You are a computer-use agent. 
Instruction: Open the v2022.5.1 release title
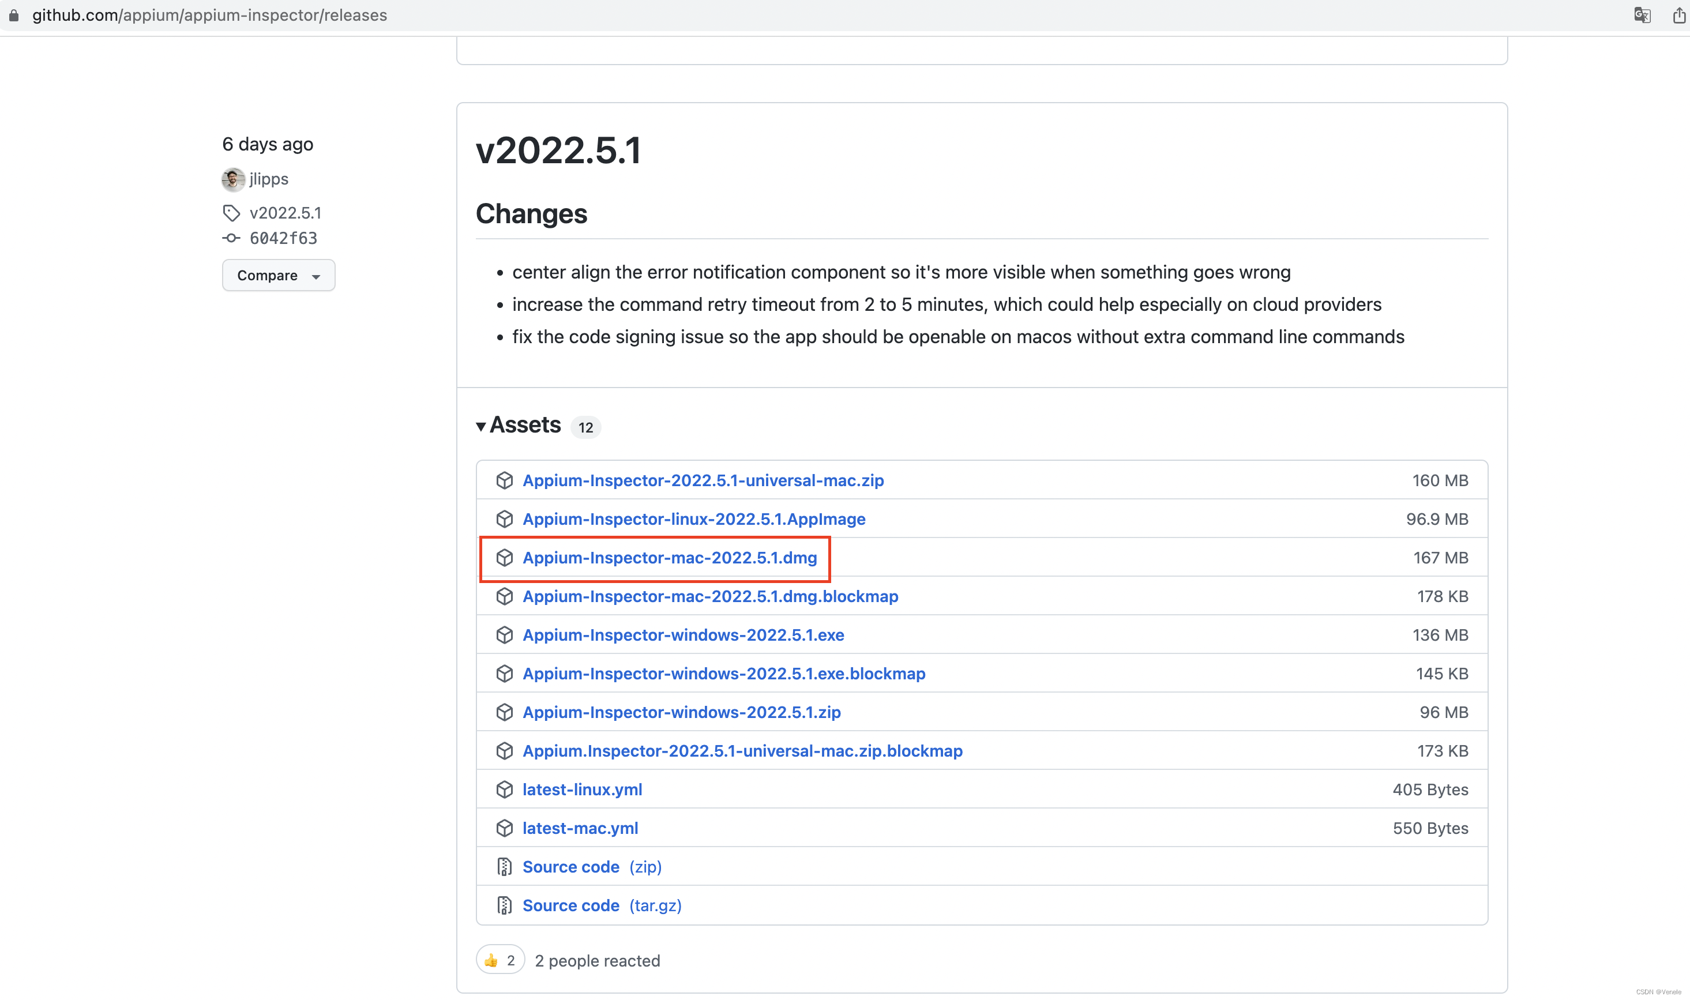(558, 149)
